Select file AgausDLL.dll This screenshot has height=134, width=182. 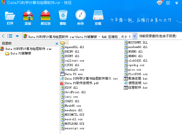[73, 47]
